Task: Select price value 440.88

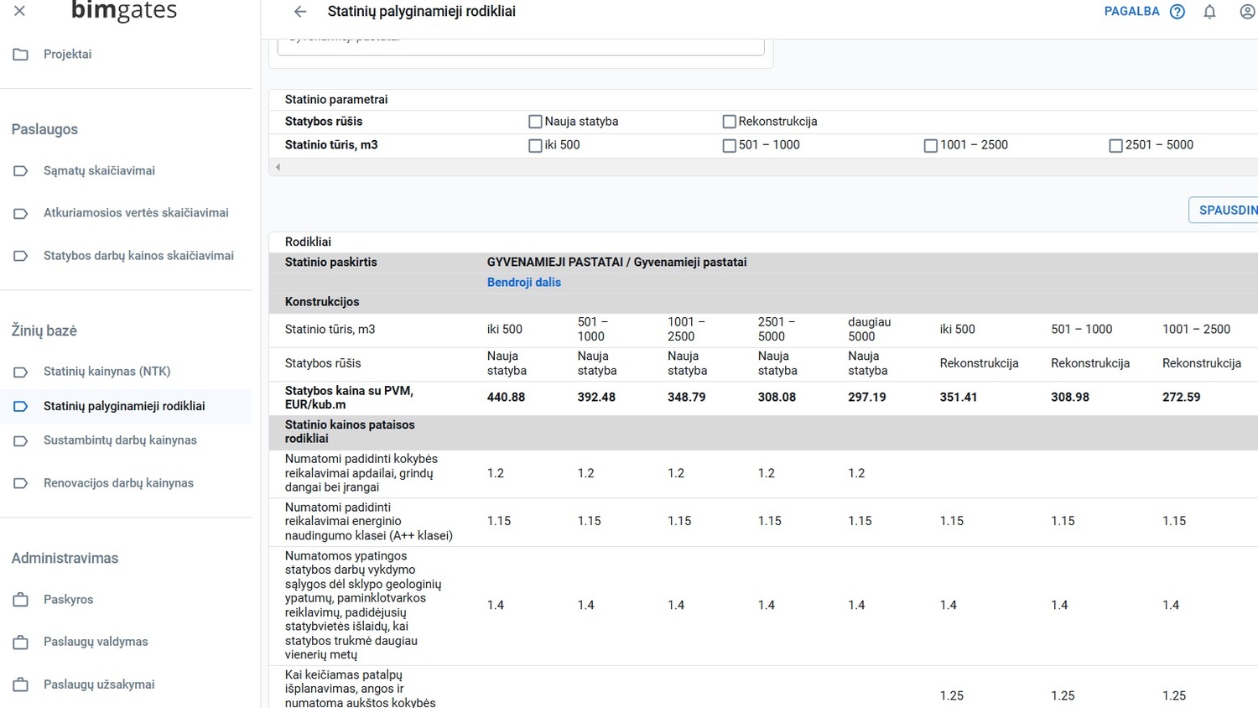Action: click(x=506, y=398)
